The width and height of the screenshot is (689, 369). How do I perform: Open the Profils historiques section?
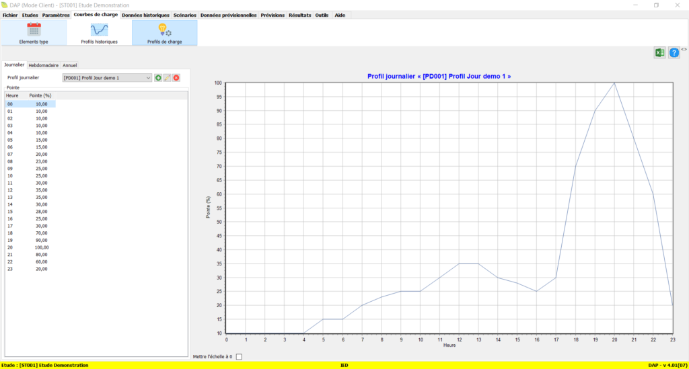pos(100,33)
